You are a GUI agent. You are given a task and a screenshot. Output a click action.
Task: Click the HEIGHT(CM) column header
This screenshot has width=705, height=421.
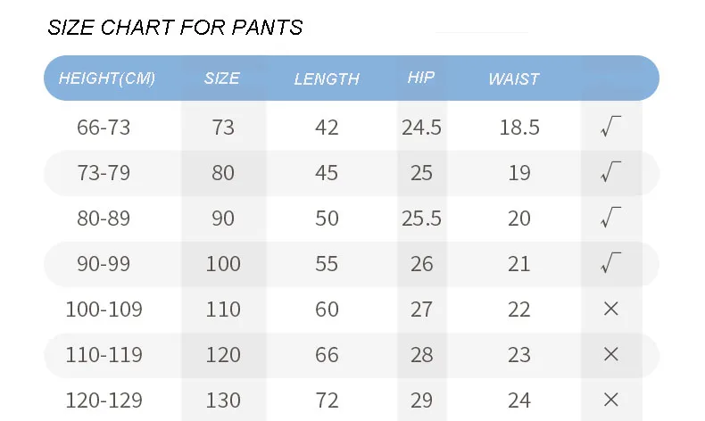tap(106, 78)
